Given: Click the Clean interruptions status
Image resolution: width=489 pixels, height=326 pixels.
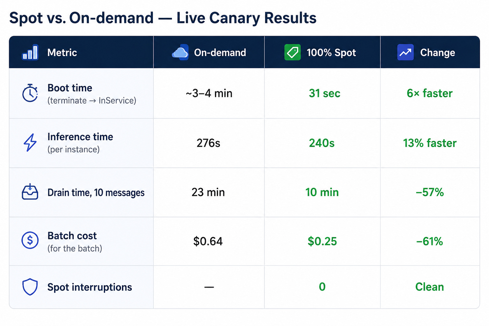Looking at the screenshot, I should pyautogui.click(x=429, y=287).
